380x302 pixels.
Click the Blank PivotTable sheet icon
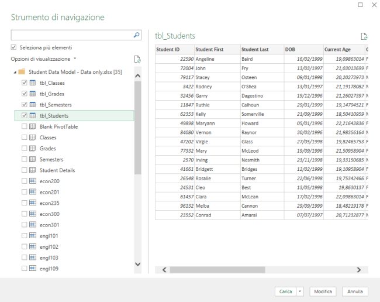tap(33, 126)
